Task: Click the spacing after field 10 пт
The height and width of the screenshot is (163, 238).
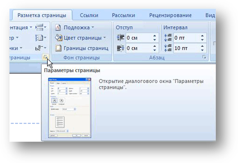Action: click(187, 48)
